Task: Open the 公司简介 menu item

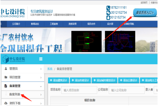Action: click(x=16, y=24)
